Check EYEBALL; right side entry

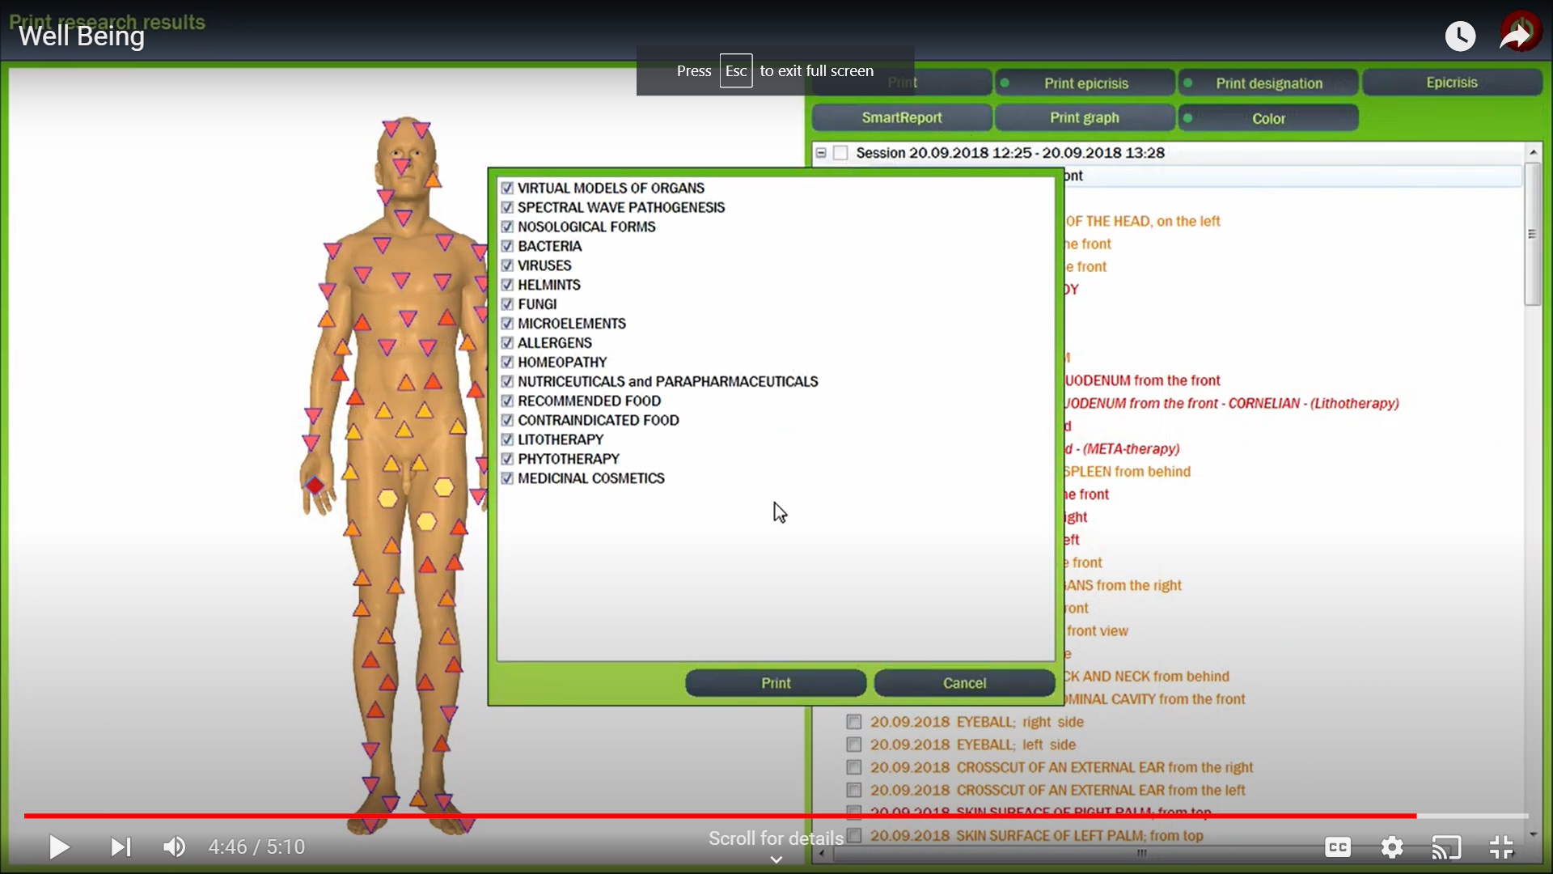[x=854, y=722]
